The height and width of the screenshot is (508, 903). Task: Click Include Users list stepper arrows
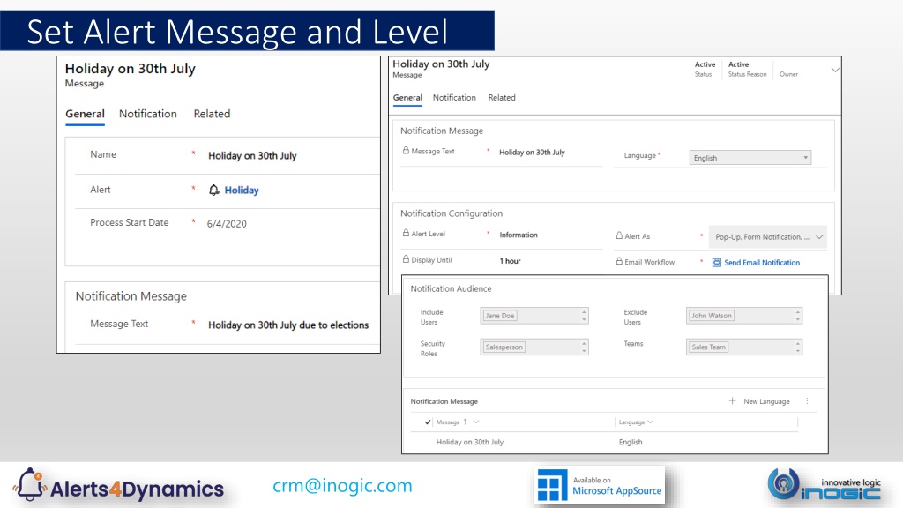point(584,316)
